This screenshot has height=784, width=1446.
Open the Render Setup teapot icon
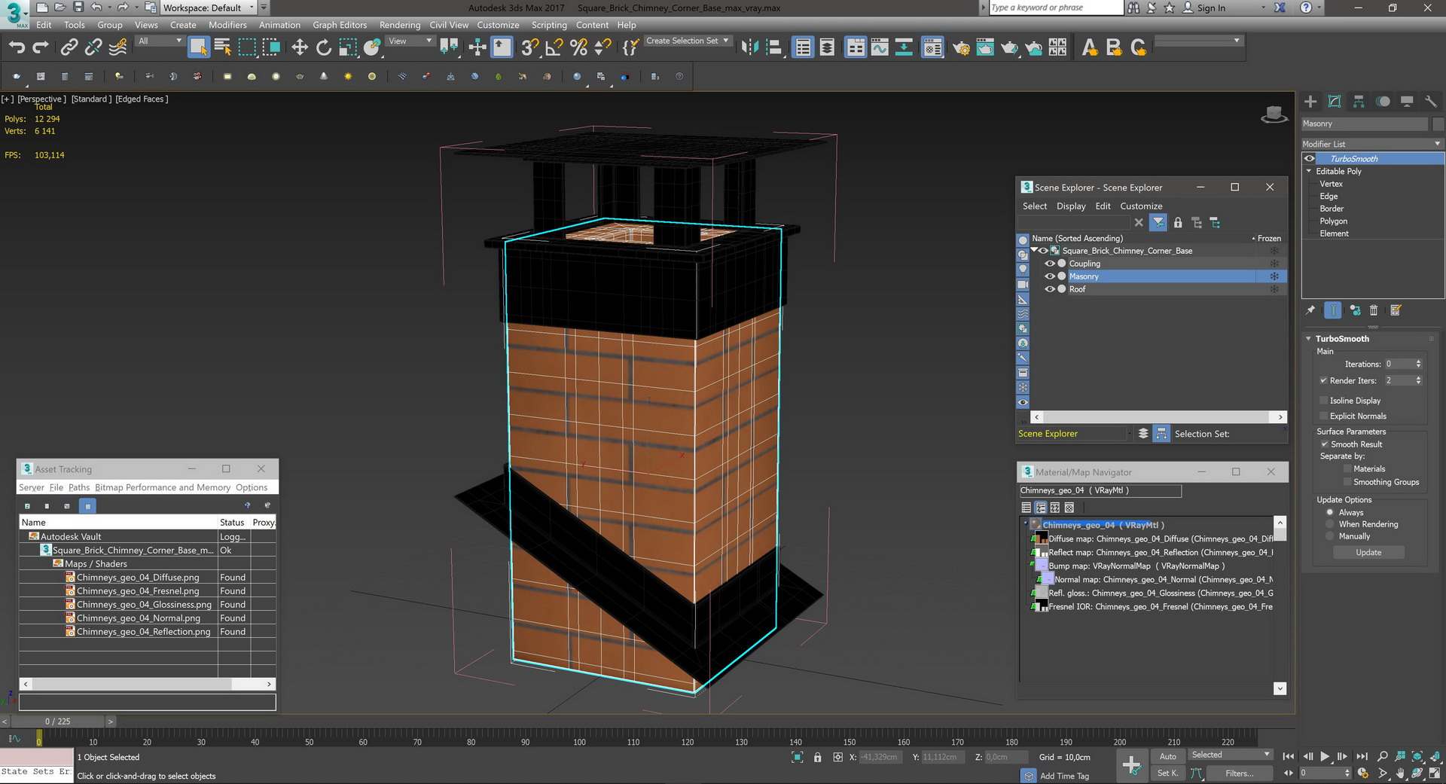click(961, 47)
